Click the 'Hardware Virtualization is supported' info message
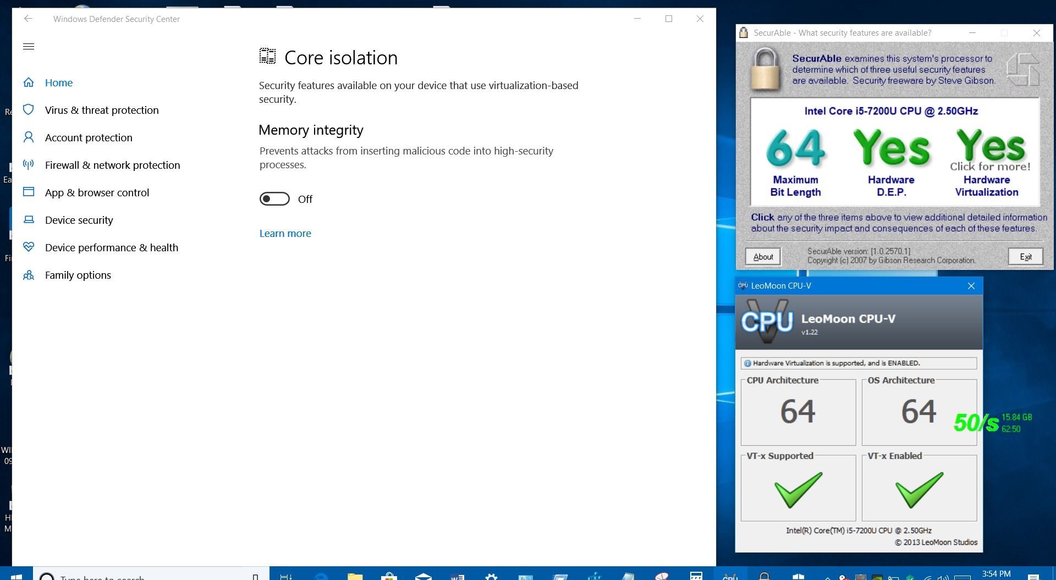 coord(859,363)
